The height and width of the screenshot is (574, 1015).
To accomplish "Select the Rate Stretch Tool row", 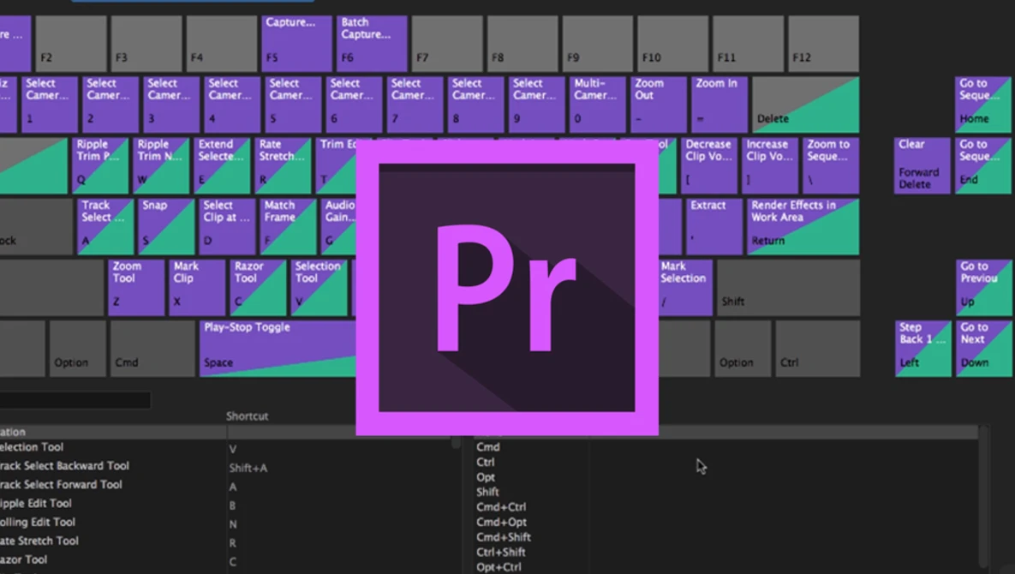I will [x=227, y=541].
